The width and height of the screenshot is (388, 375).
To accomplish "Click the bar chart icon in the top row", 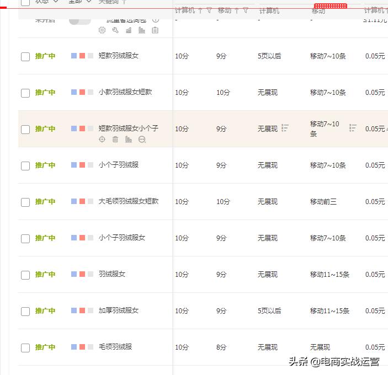I will point(142,30).
